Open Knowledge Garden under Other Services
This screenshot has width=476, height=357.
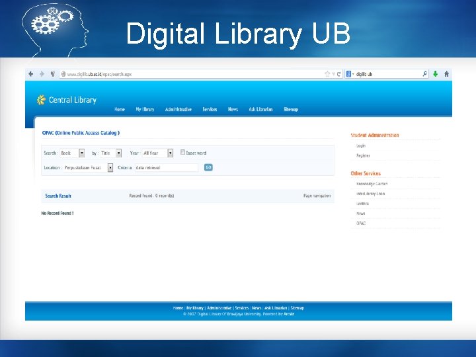coord(372,184)
